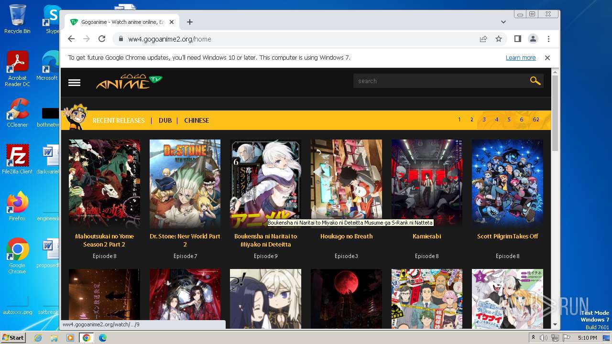Viewport: 612px width, 344px height.
Task: Go to page 2
Action: [x=471, y=119]
